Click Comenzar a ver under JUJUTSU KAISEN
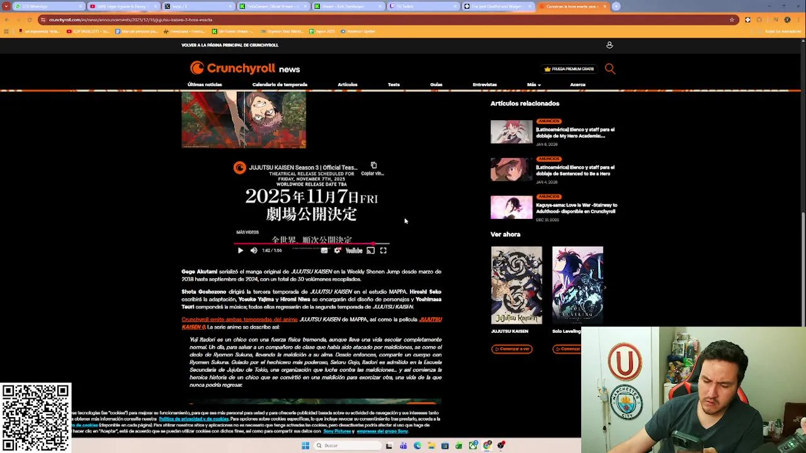The width and height of the screenshot is (806, 453). [x=512, y=349]
